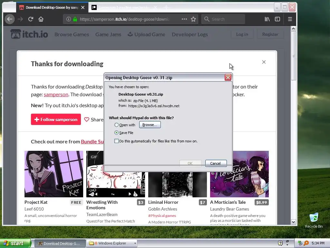Click the Leef 6010 author name
This screenshot has height=248, width=330.
click(x=34, y=209)
